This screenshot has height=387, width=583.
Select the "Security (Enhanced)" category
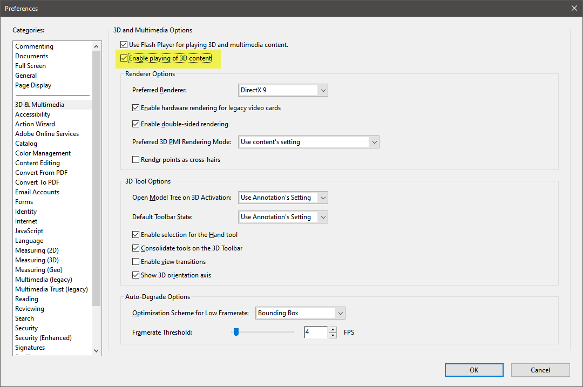tap(43, 337)
